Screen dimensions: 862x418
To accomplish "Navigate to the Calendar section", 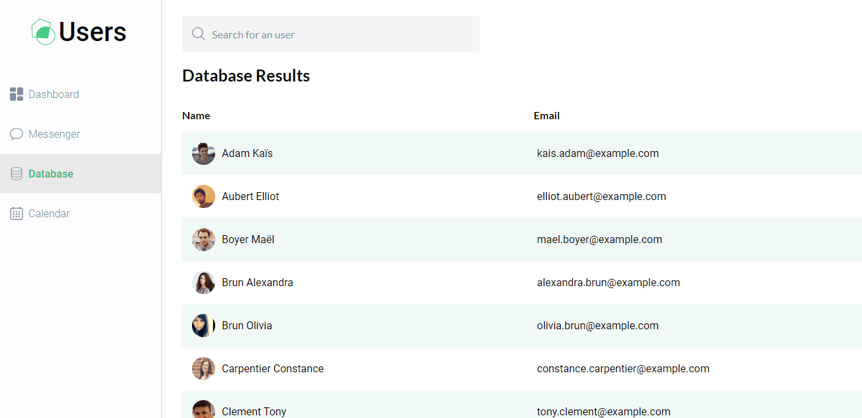I will 48,213.
